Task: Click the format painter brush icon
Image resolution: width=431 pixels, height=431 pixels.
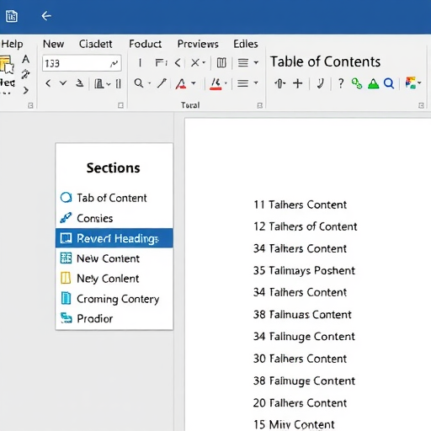Action: click(25, 74)
